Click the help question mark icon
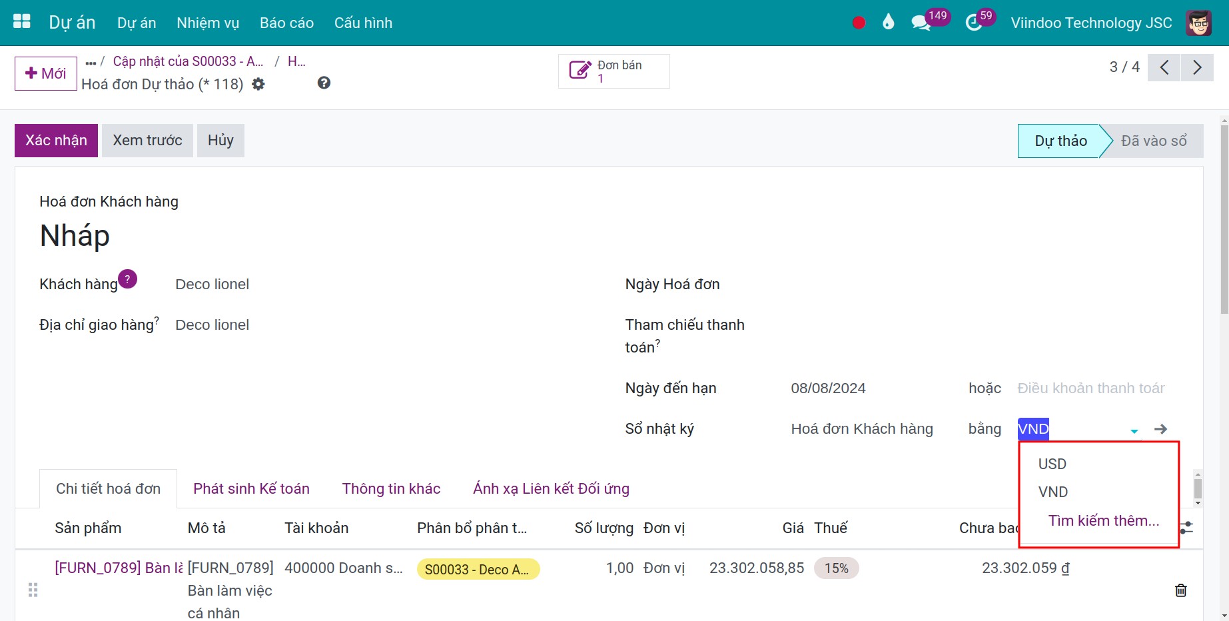 click(x=324, y=83)
